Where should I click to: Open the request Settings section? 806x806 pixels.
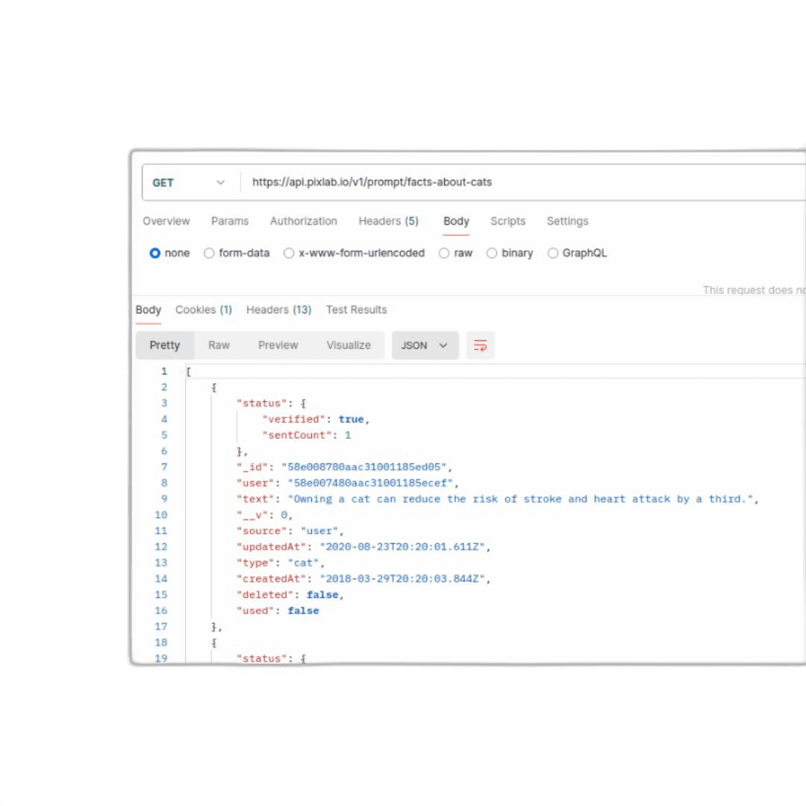[x=567, y=221]
